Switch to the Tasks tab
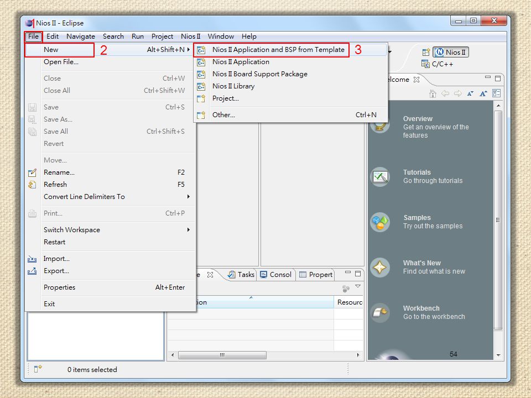531x398 pixels. click(241, 275)
